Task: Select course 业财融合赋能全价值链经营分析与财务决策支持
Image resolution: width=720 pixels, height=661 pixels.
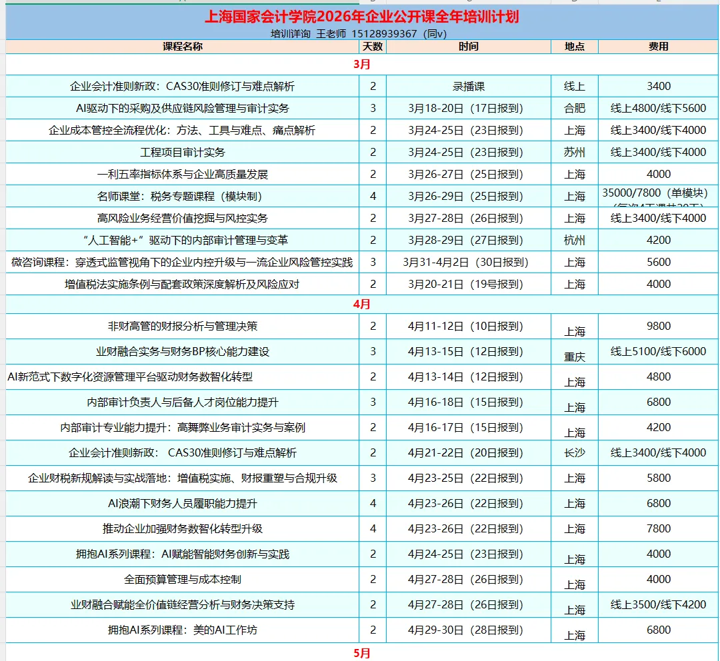Action: pyautogui.click(x=182, y=604)
